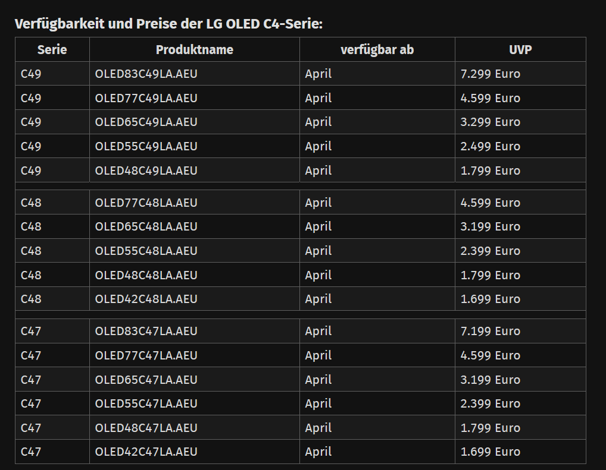Click the UVP column header
This screenshot has height=470, width=606.
point(521,50)
